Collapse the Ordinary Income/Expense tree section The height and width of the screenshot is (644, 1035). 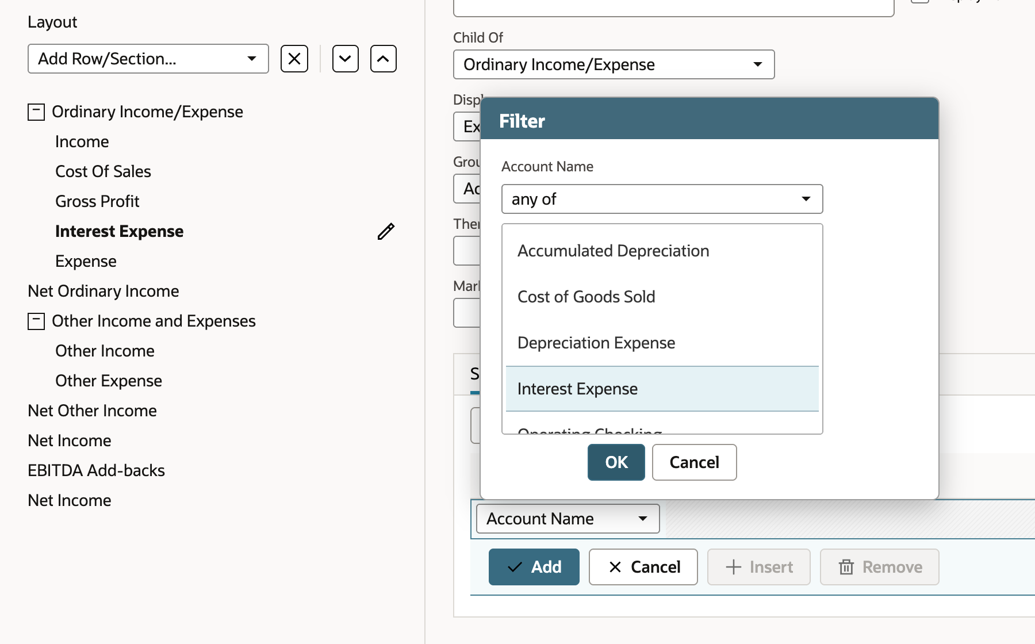[36, 112]
